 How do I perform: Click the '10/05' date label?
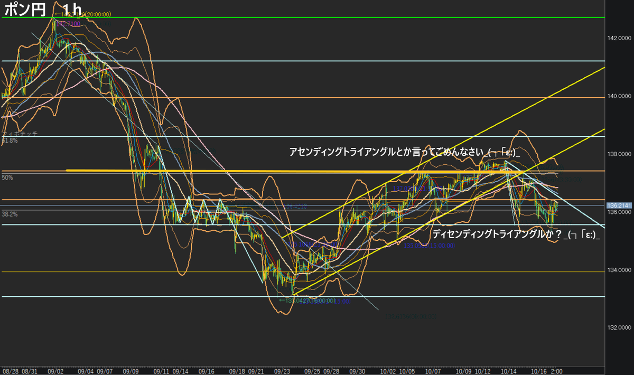(x=406, y=371)
